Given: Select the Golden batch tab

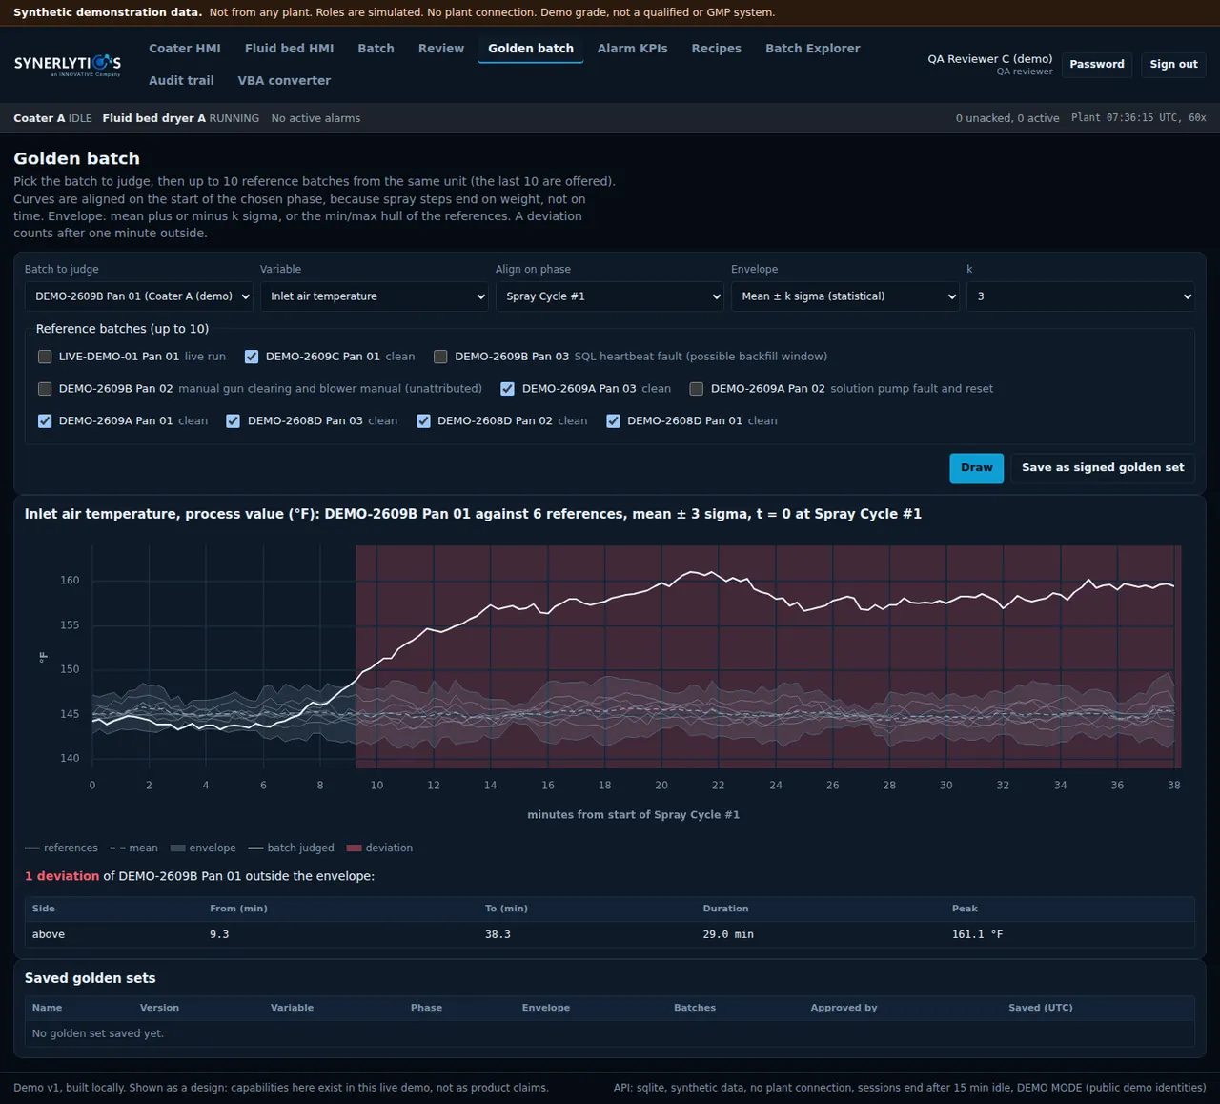Looking at the screenshot, I should tap(531, 49).
